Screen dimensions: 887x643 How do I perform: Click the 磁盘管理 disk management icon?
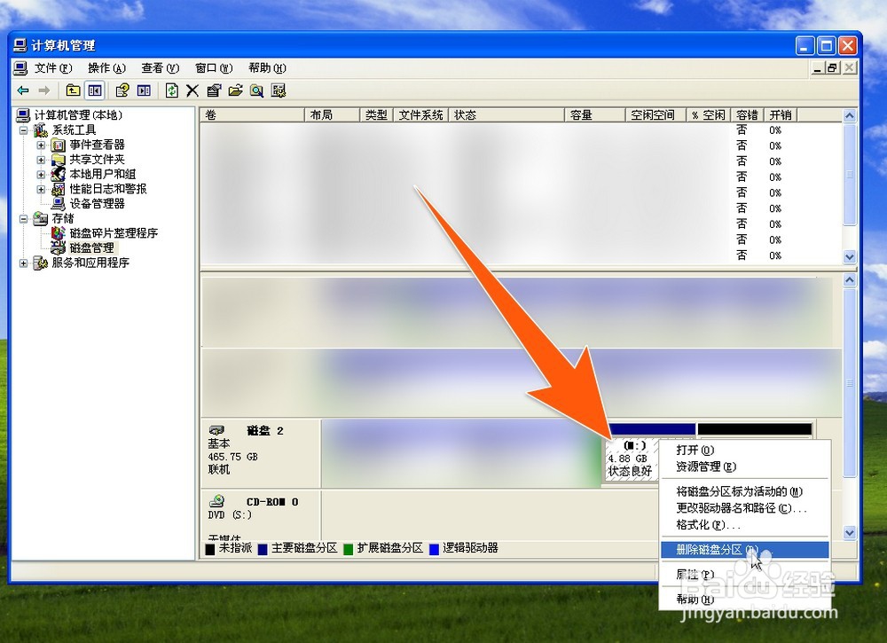click(59, 247)
